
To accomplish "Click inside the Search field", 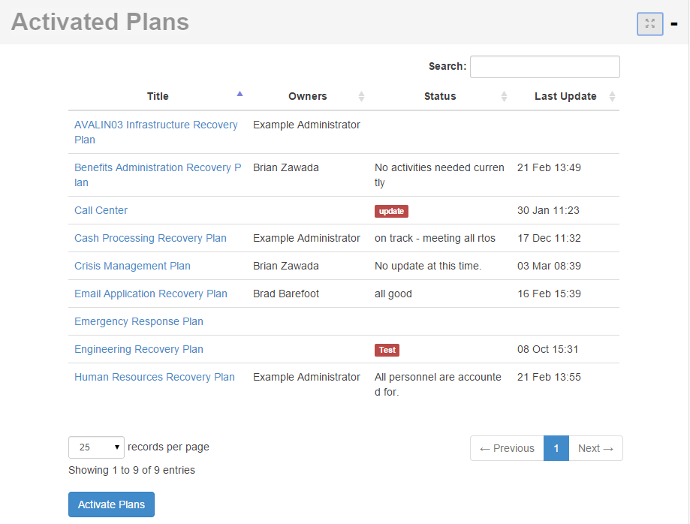I will click(x=544, y=66).
